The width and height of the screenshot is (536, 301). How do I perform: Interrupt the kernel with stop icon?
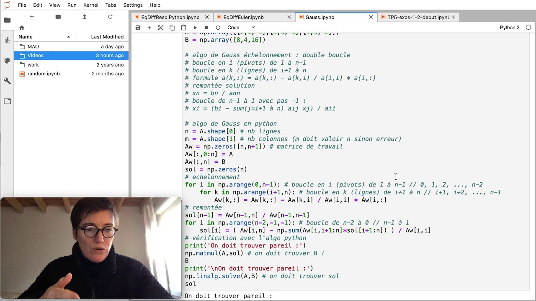click(x=206, y=28)
